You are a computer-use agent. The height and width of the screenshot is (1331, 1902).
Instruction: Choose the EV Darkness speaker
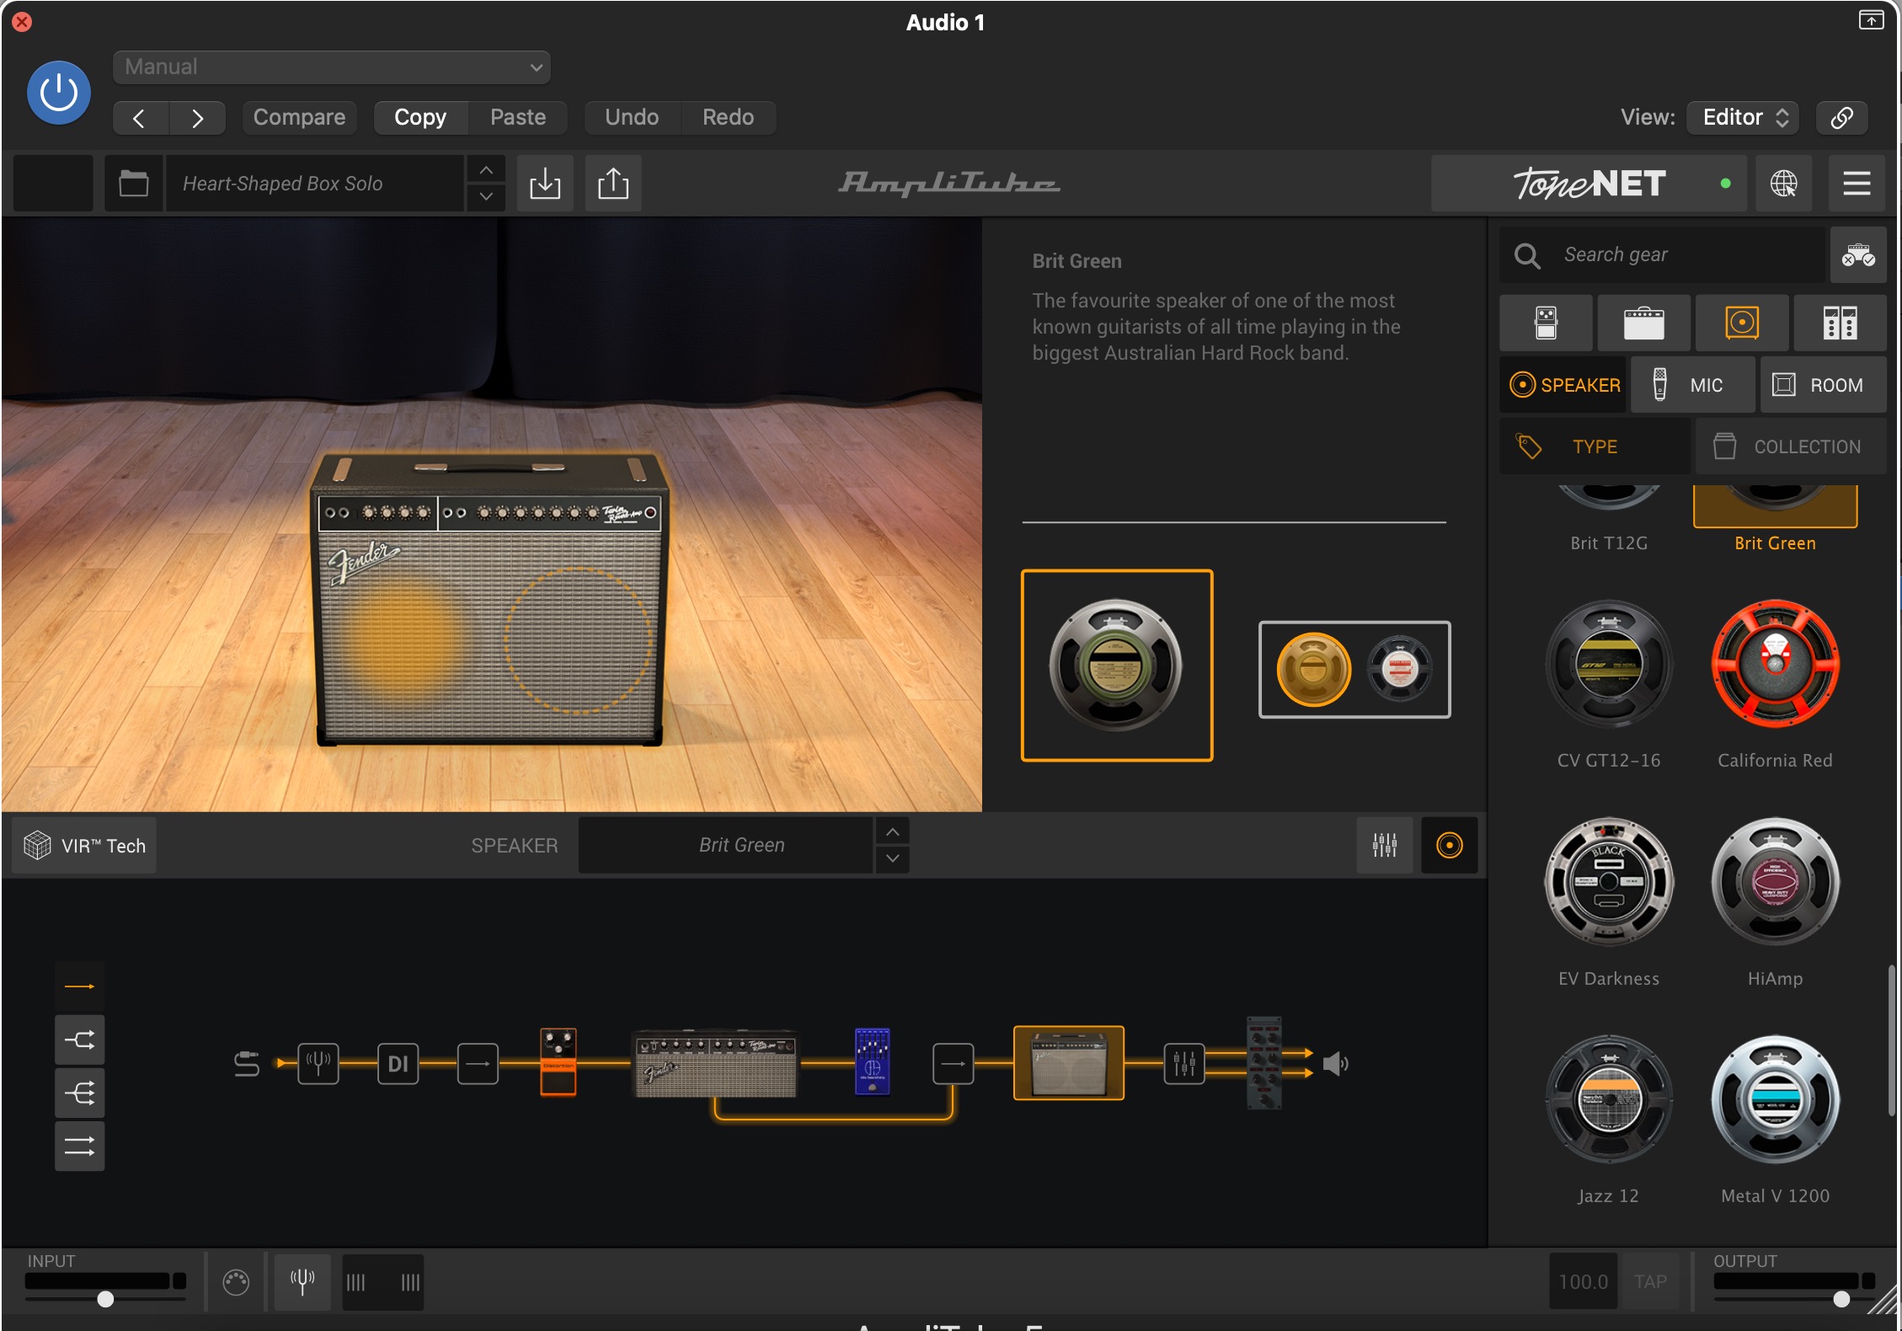tap(1609, 901)
